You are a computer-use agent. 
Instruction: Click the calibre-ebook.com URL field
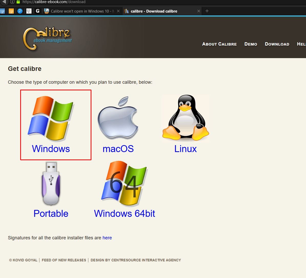(54, 2)
